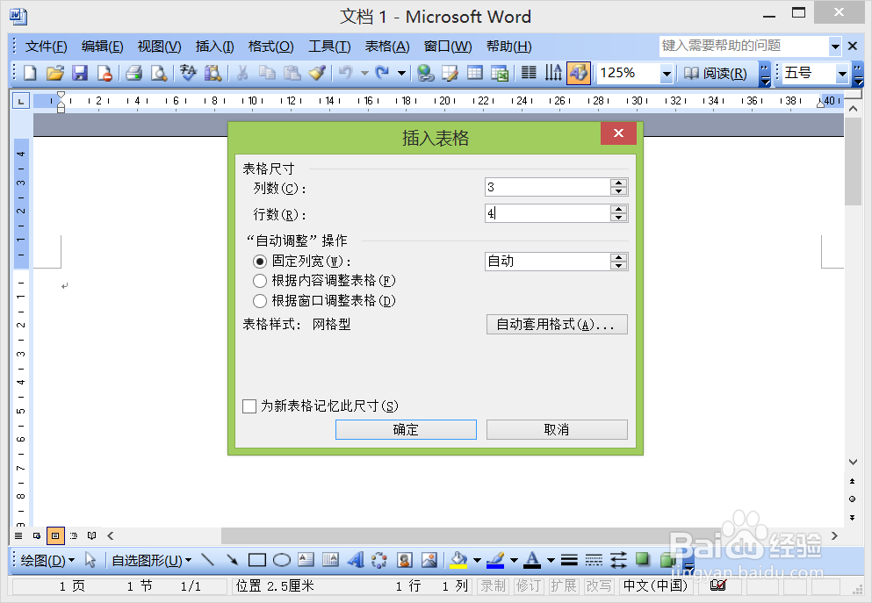Click the Insert WordArt icon
The width and height of the screenshot is (872, 603).
[x=356, y=560]
